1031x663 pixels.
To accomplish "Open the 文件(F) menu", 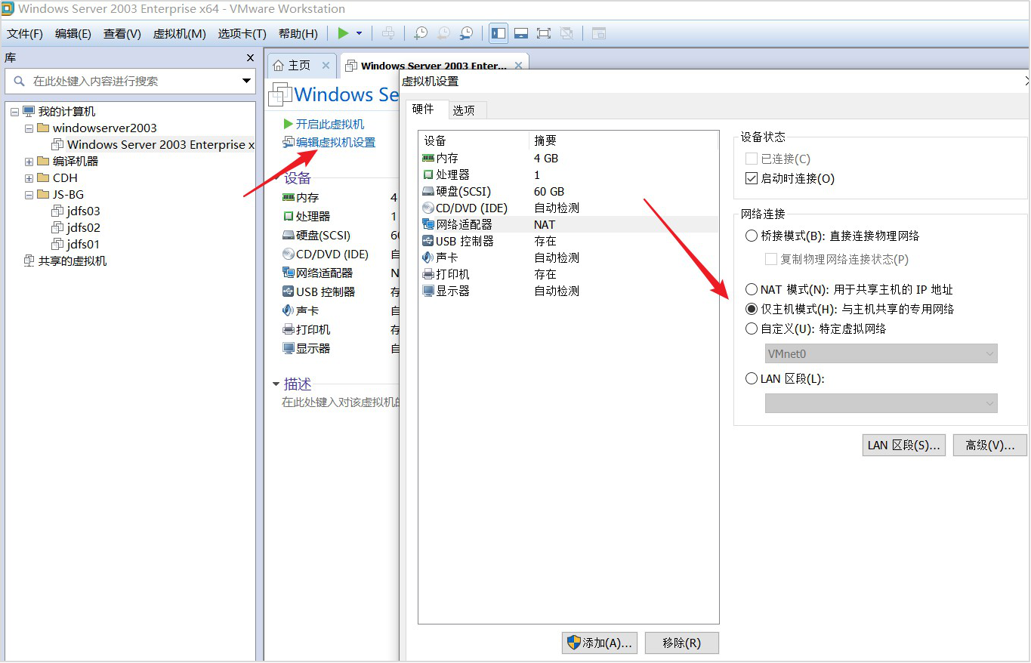I will 25,34.
